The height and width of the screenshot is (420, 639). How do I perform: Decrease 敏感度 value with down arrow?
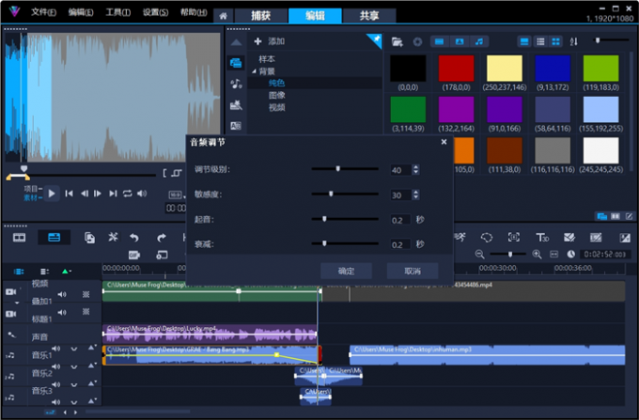click(x=415, y=197)
